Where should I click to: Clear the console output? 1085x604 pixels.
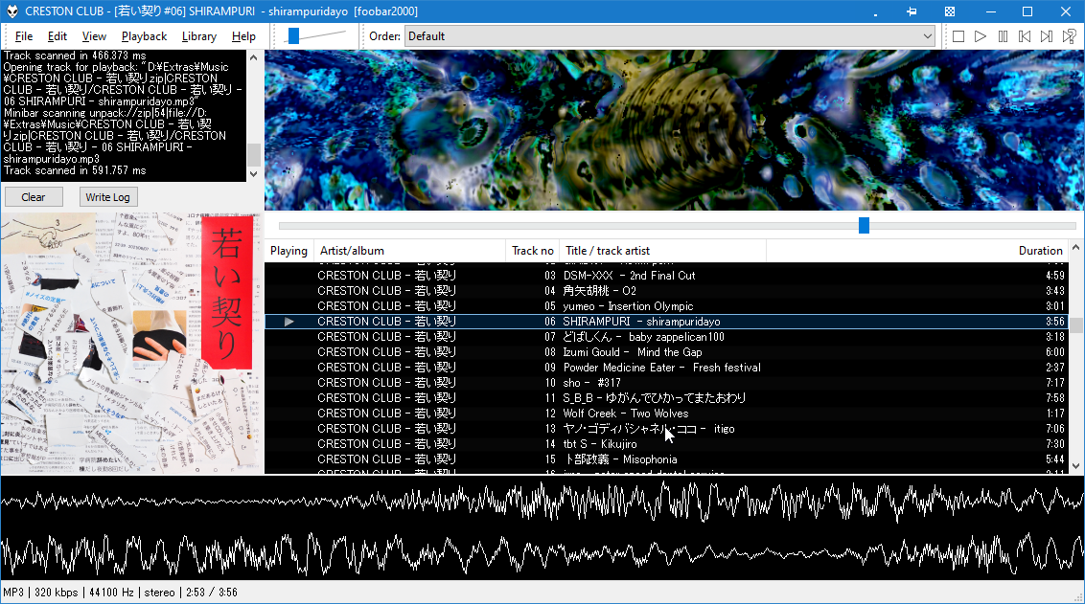(34, 197)
